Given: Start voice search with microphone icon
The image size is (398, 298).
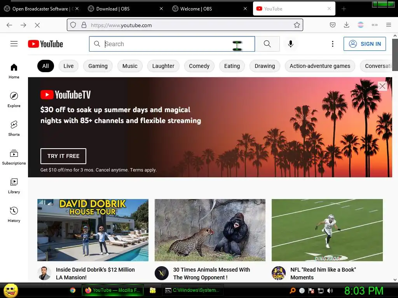Looking at the screenshot, I should (x=291, y=44).
